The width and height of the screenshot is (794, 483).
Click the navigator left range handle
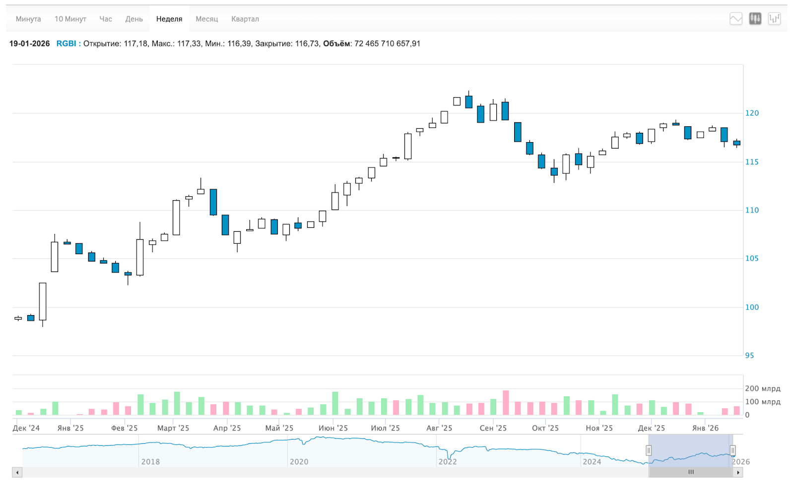[648, 450]
